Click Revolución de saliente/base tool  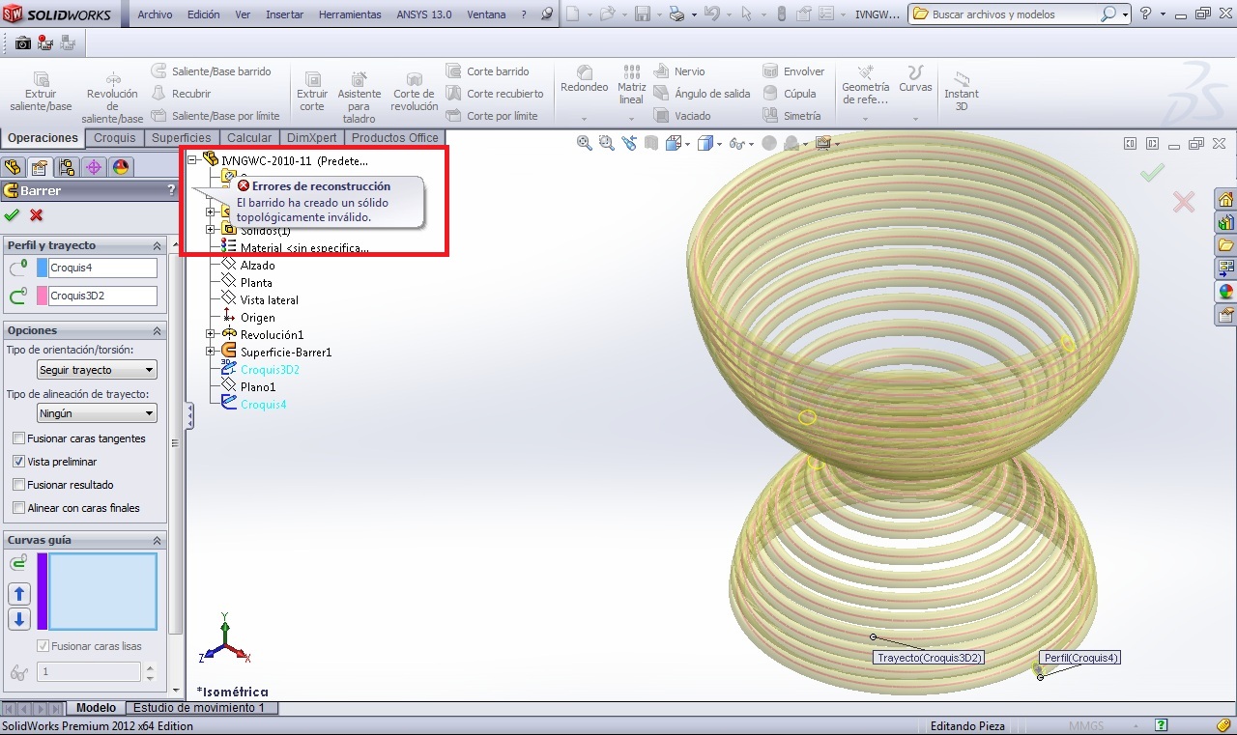point(113,98)
